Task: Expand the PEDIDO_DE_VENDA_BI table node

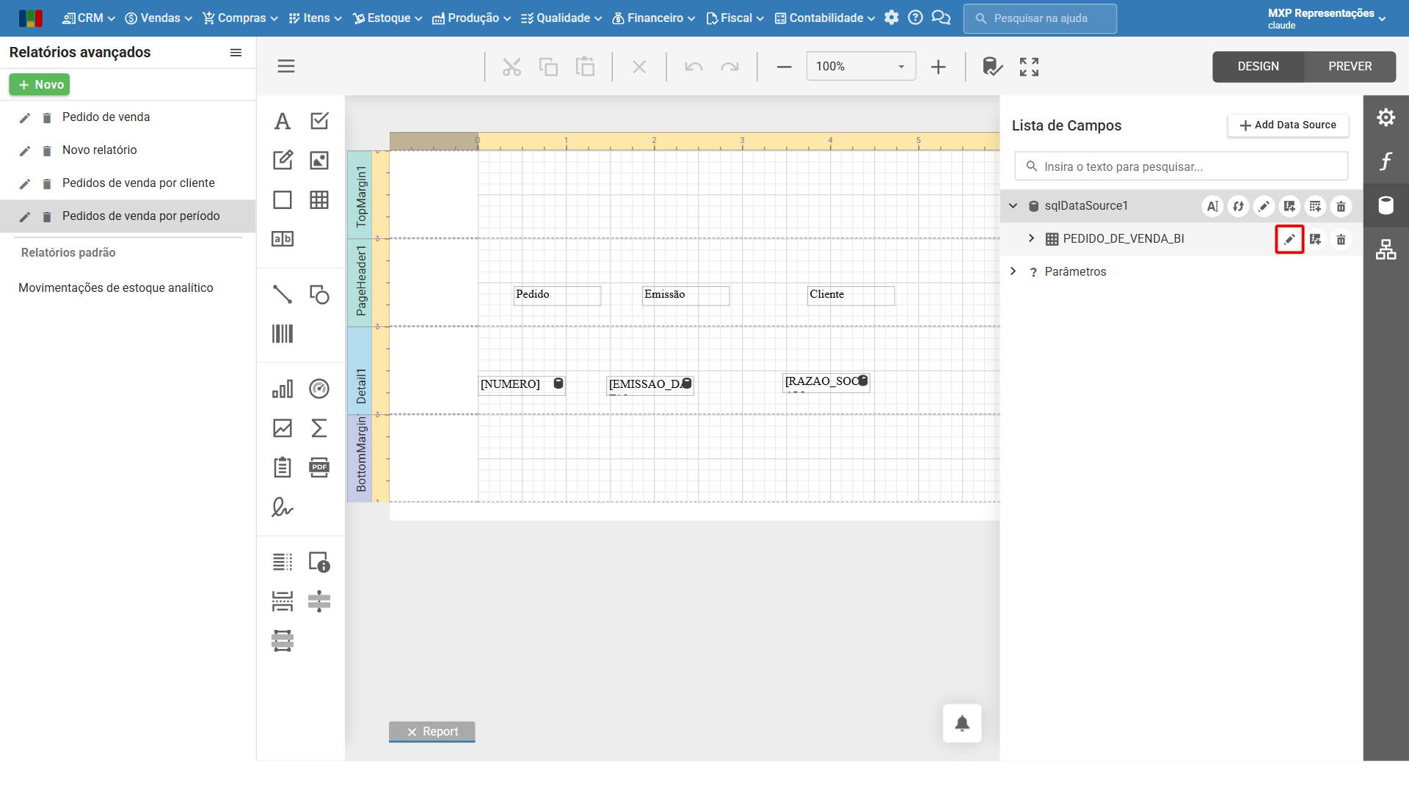Action: pyautogui.click(x=1031, y=238)
